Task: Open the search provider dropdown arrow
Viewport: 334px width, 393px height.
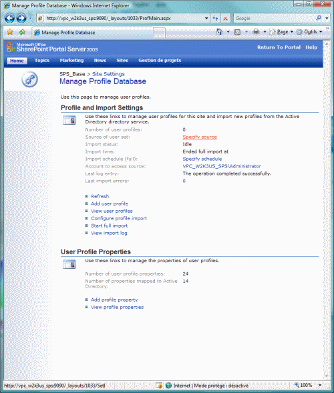Action: click(327, 18)
